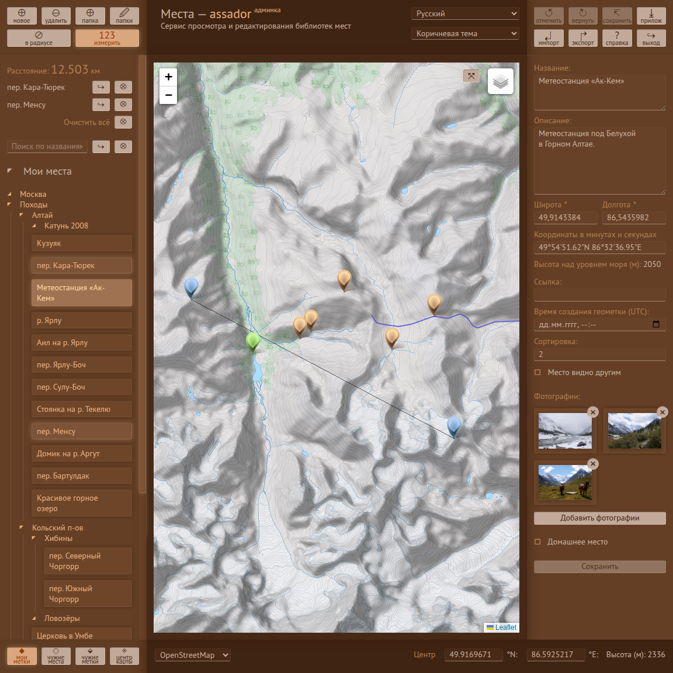Click the 'Сохранить' button in place details
The image size is (673, 673).
599,567
